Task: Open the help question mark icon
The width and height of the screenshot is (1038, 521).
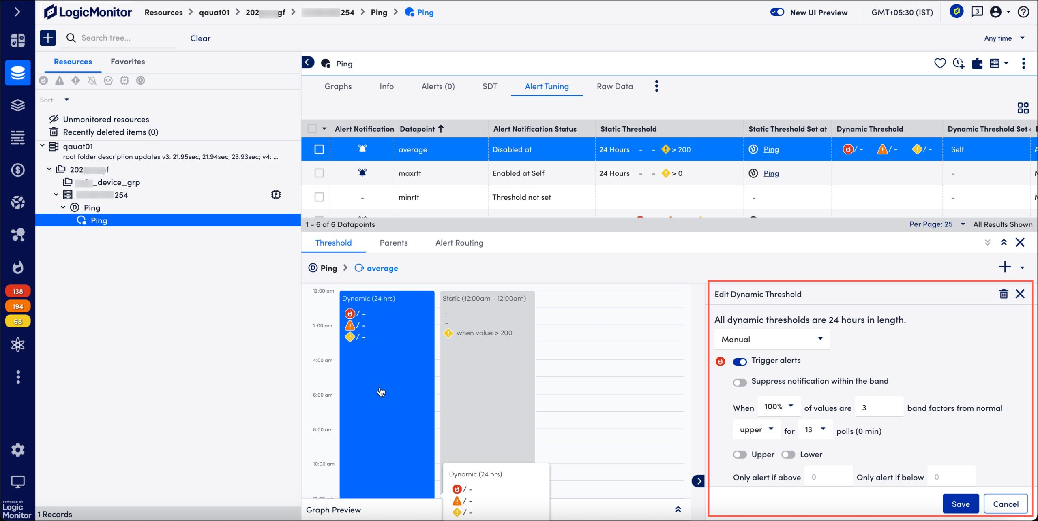Action: pos(1023,12)
